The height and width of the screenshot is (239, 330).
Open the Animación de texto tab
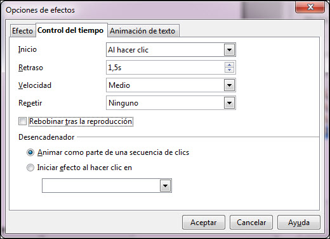point(143,31)
